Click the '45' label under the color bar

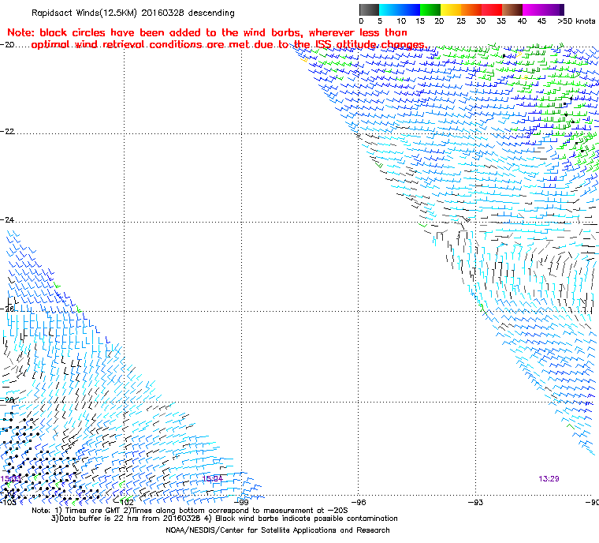[541, 21]
